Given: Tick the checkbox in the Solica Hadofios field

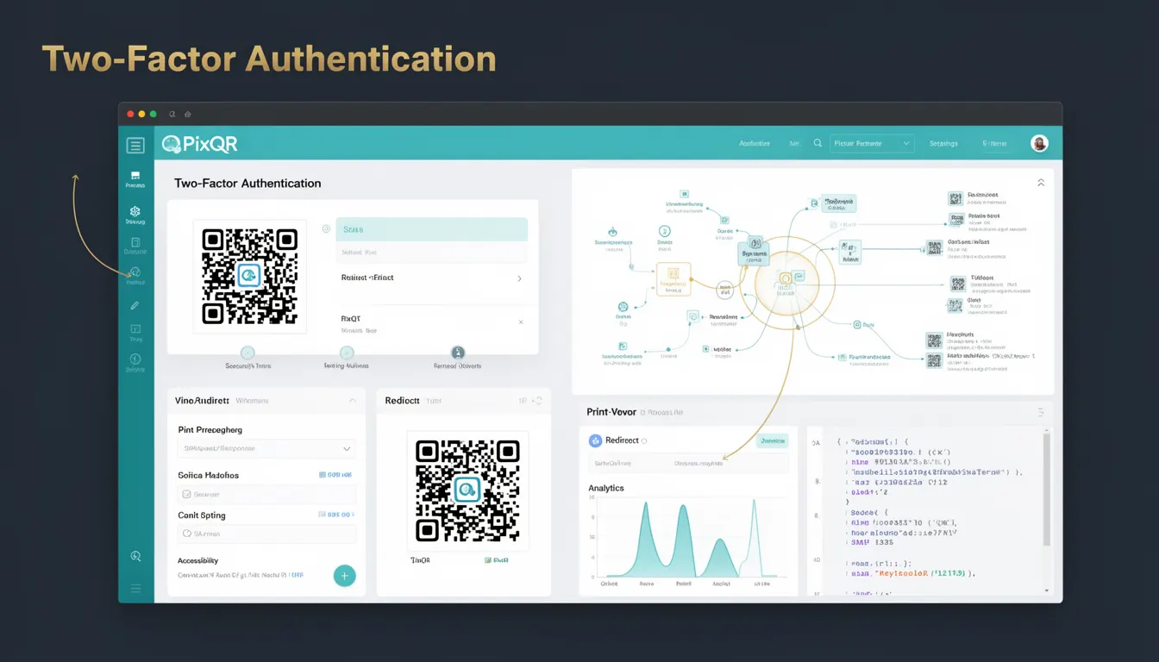Looking at the screenshot, I should (x=186, y=495).
